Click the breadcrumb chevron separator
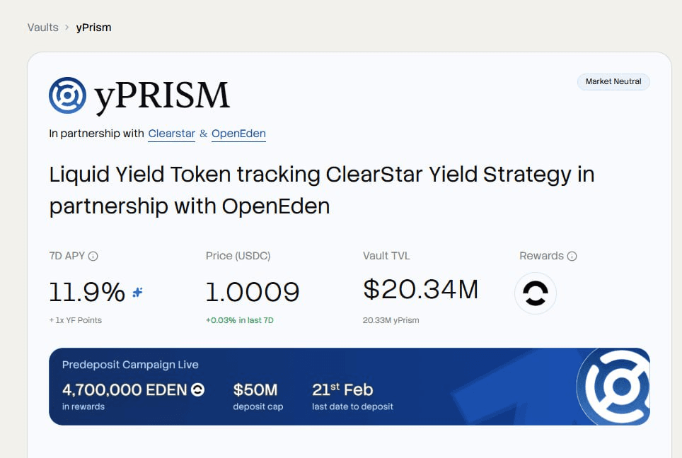 click(x=67, y=28)
